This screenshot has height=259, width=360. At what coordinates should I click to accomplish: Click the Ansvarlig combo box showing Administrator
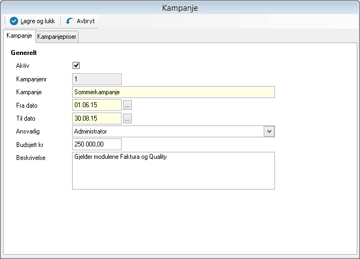(x=173, y=131)
